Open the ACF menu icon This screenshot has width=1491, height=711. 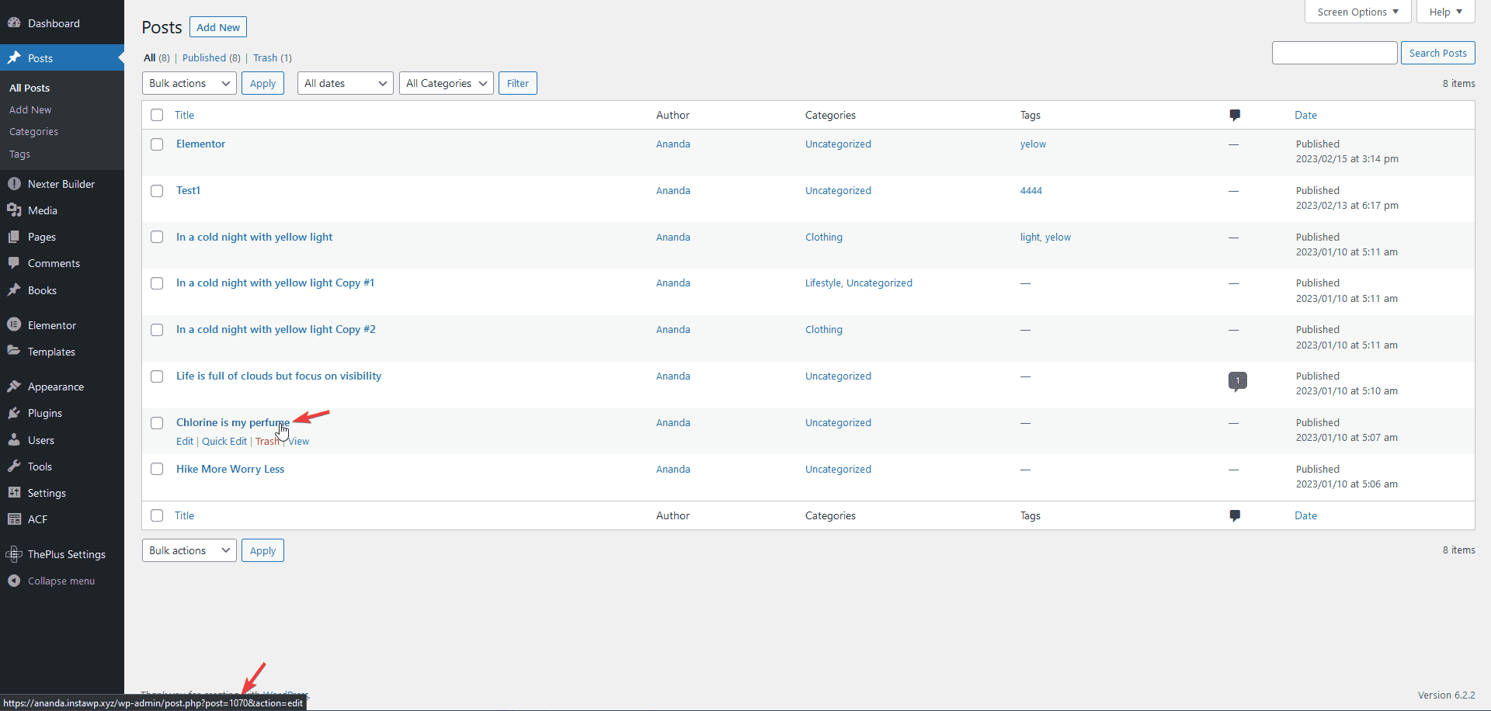pyautogui.click(x=14, y=519)
